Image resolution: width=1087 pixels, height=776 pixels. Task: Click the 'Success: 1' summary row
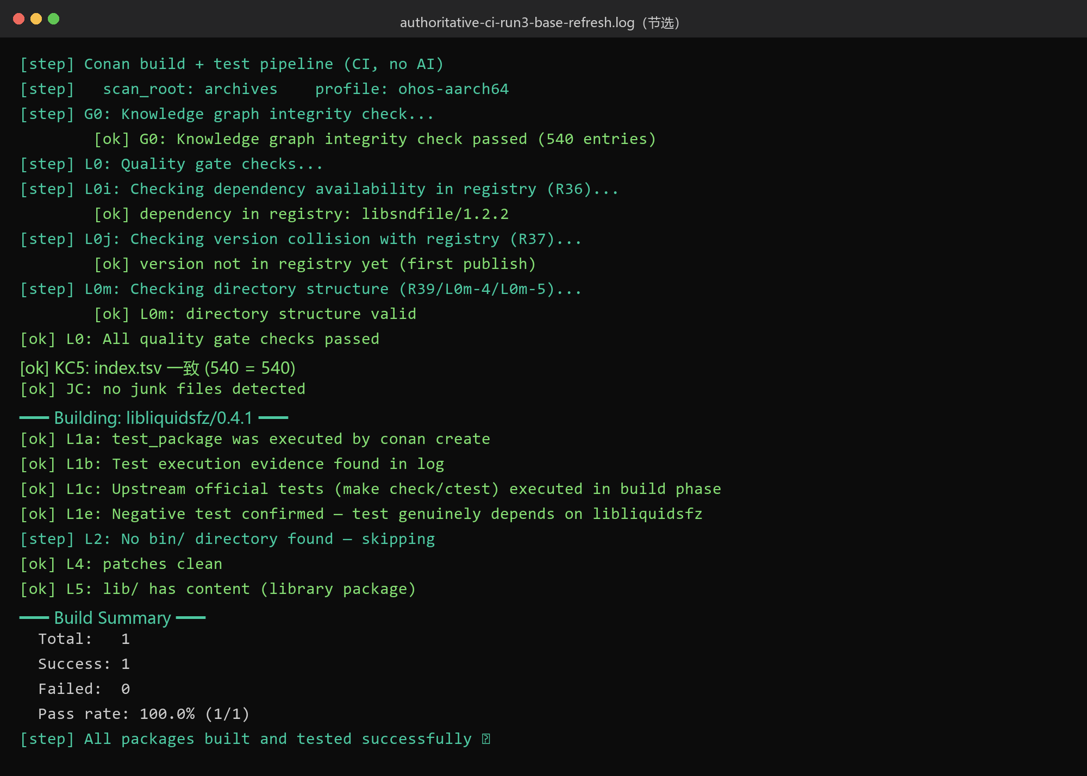(84, 664)
